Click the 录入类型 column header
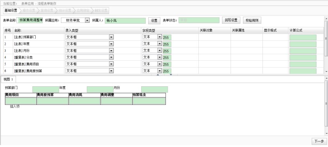Screen dimensions: 328x147 coord(102,31)
